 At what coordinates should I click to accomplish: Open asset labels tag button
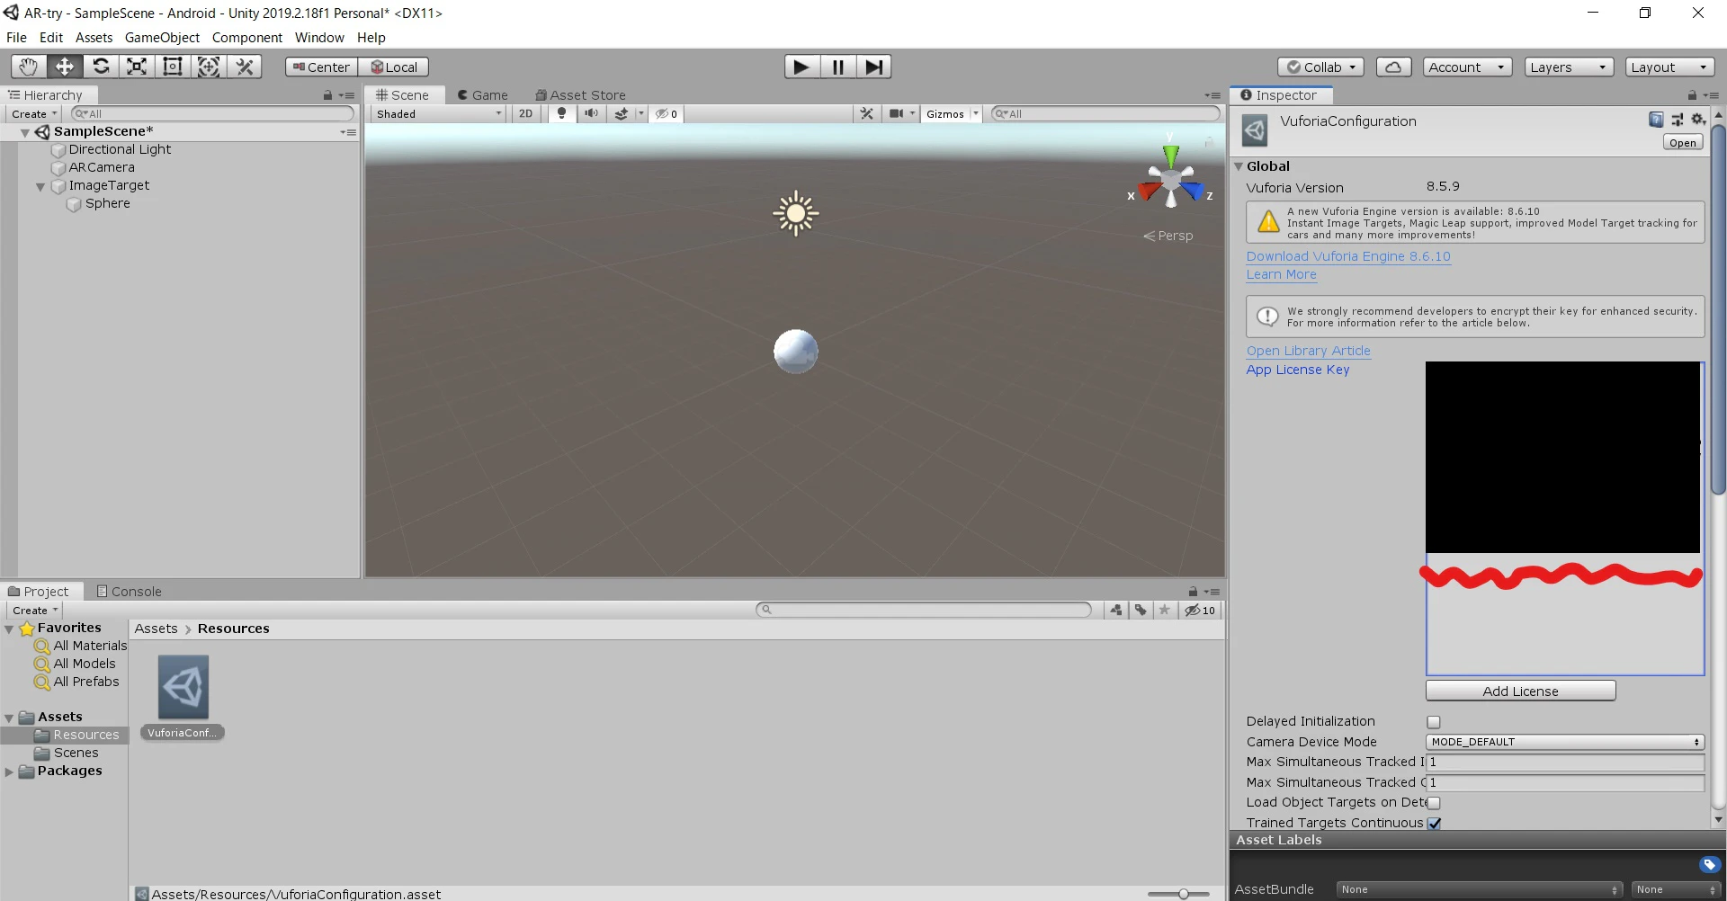point(1710,865)
